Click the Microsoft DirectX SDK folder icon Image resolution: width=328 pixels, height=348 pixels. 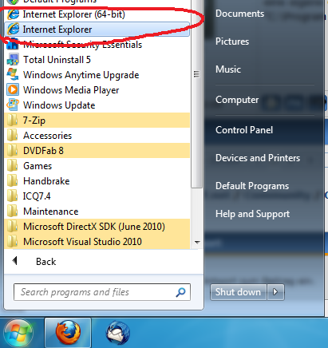pyautogui.click(x=12, y=227)
